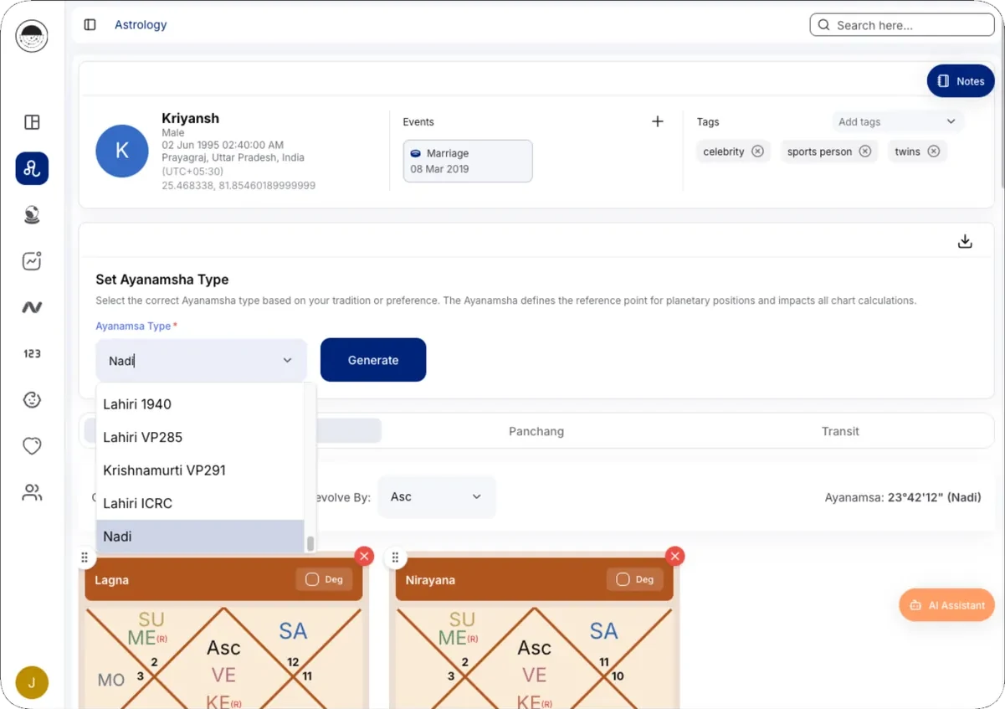Choose Lahiri VP285 from the ayanamsa list

coord(200,437)
